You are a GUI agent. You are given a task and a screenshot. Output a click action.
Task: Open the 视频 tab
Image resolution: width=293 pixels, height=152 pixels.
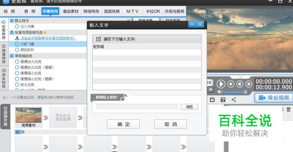[x=9, y=11]
